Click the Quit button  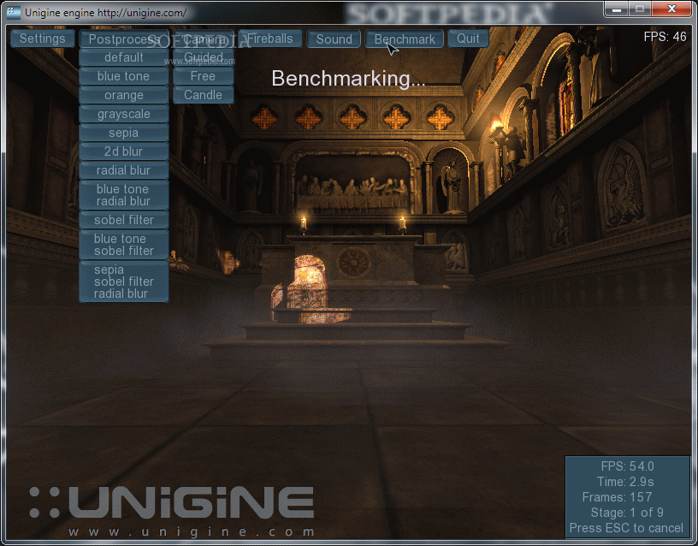468,39
